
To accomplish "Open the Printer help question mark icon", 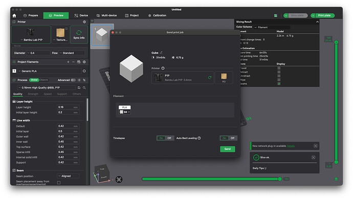I will (163, 68).
